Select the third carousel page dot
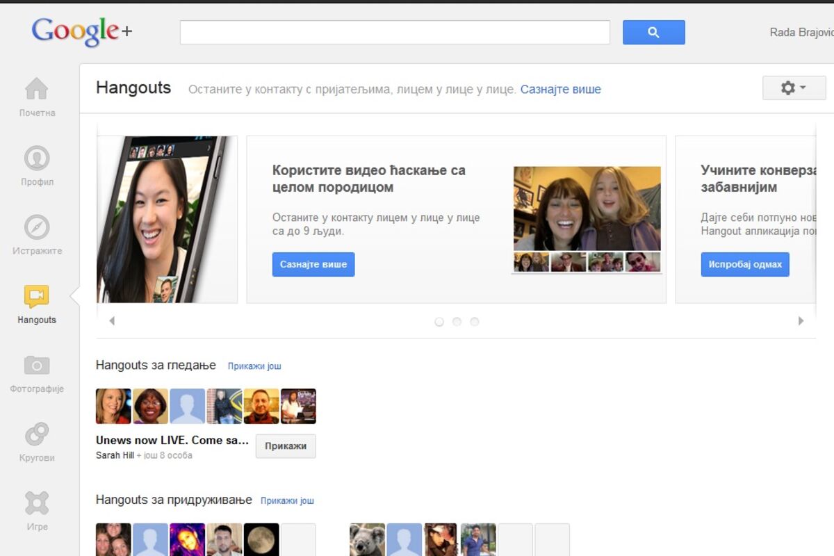 (475, 322)
